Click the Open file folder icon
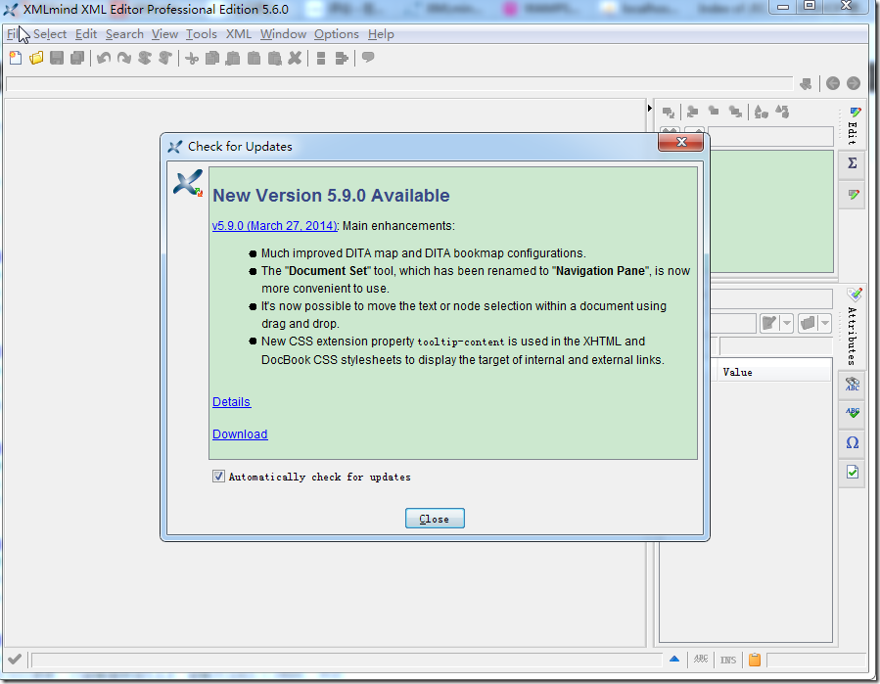The height and width of the screenshot is (684, 880). pos(36,58)
